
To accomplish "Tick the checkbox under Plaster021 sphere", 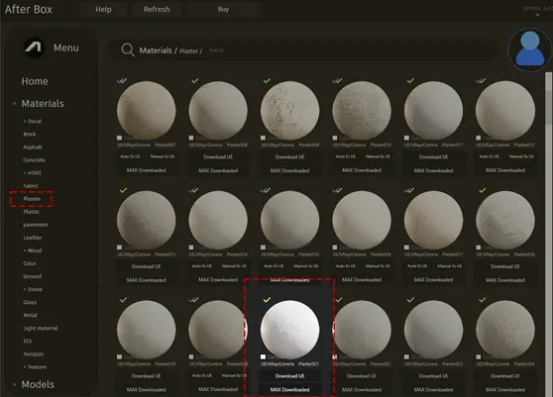I will click(263, 356).
